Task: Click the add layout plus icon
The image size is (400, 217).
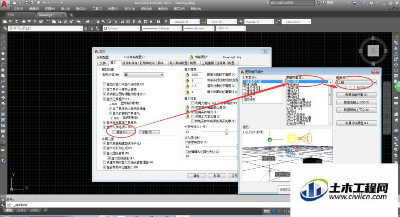Action: (46, 210)
